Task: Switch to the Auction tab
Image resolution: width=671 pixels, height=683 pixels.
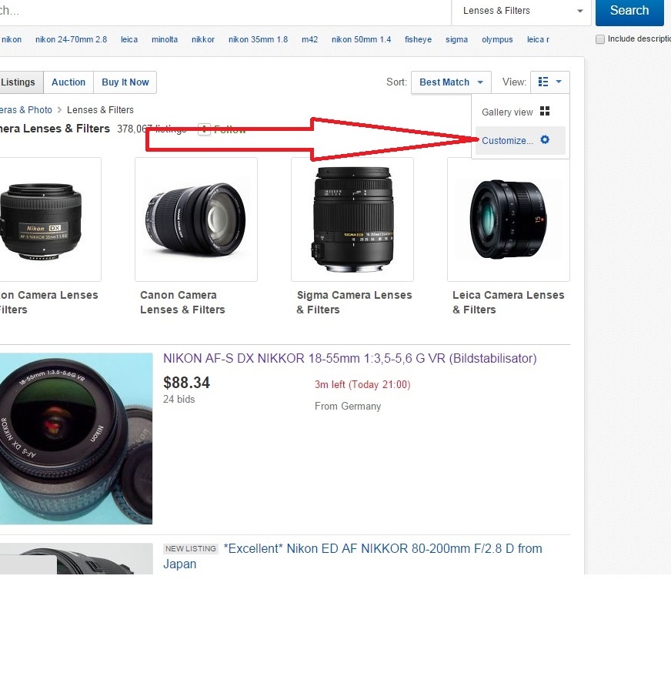Action: point(68,82)
